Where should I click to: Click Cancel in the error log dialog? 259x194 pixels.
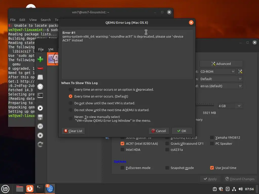(159, 131)
